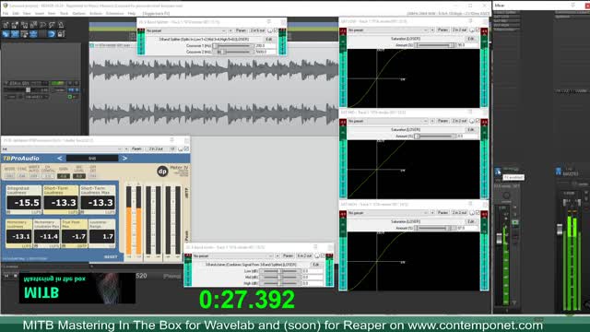Toggle SAT LOW plugin bypass checkbox

tap(478, 30)
